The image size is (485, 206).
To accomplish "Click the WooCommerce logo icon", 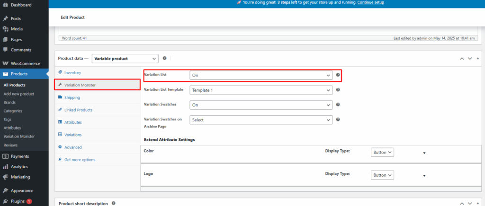I will (5, 63).
